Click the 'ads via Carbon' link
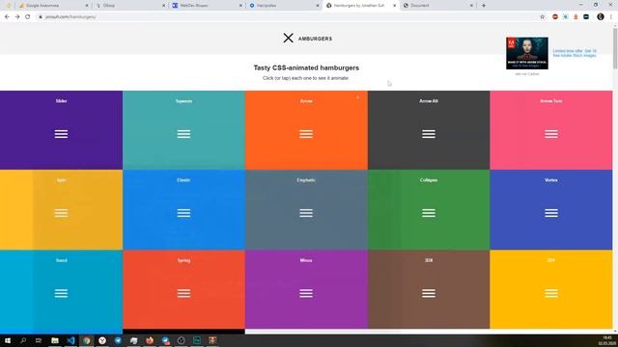The height and width of the screenshot is (347, 618). tap(527, 74)
